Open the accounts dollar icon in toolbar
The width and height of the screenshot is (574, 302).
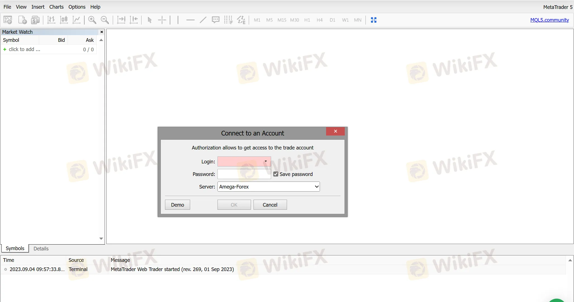[x=35, y=20]
